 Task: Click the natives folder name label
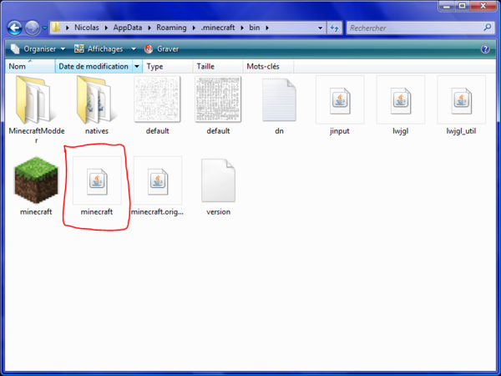pyautogui.click(x=97, y=131)
